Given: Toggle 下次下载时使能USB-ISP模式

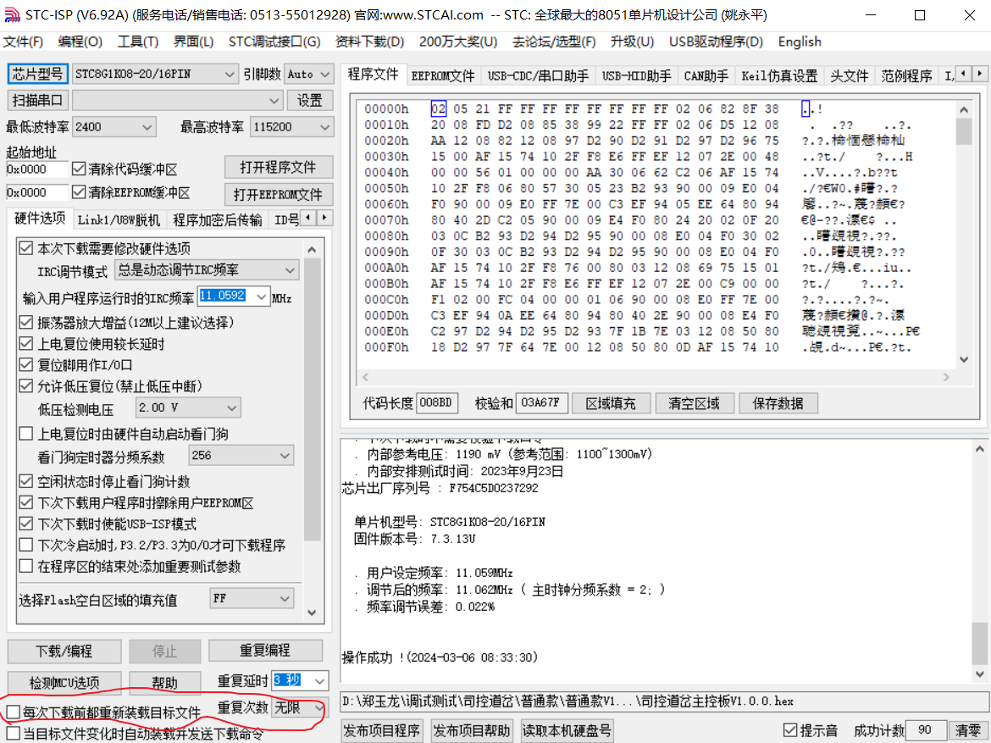Looking at the screenshot, I should pos(26,524).
